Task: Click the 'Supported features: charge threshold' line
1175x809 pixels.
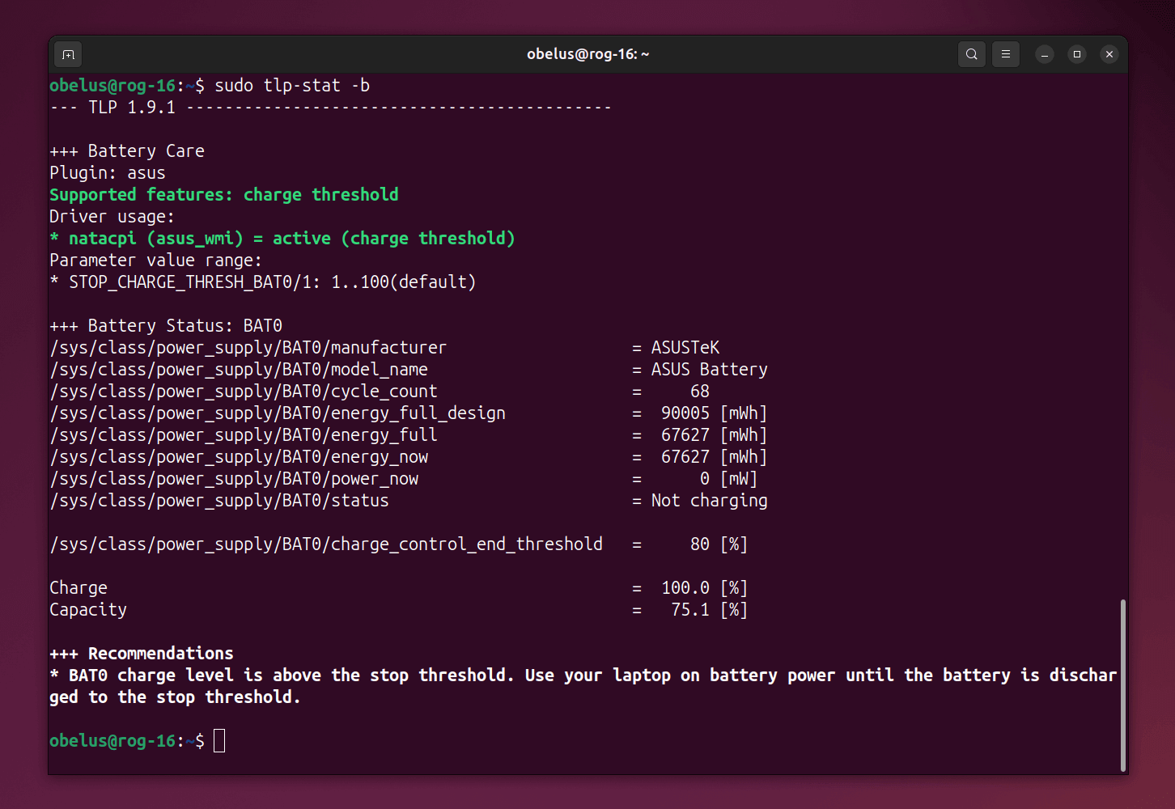Action: point(223,195)
